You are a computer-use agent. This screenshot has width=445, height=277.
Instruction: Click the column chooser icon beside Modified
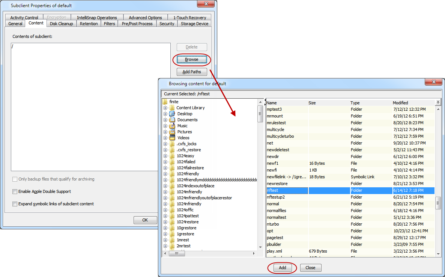click(438, 102)
